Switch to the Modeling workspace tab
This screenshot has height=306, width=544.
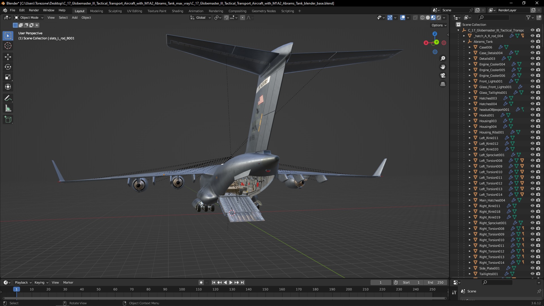click(96, 11)
